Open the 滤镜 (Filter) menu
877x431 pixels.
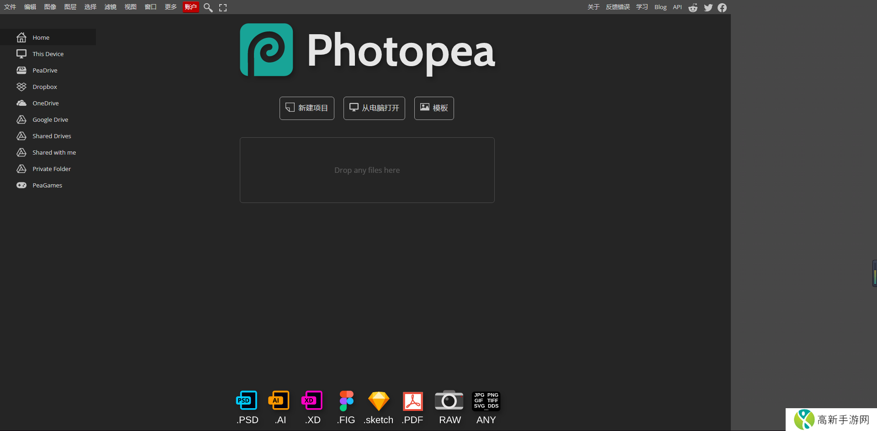[111, 7]
